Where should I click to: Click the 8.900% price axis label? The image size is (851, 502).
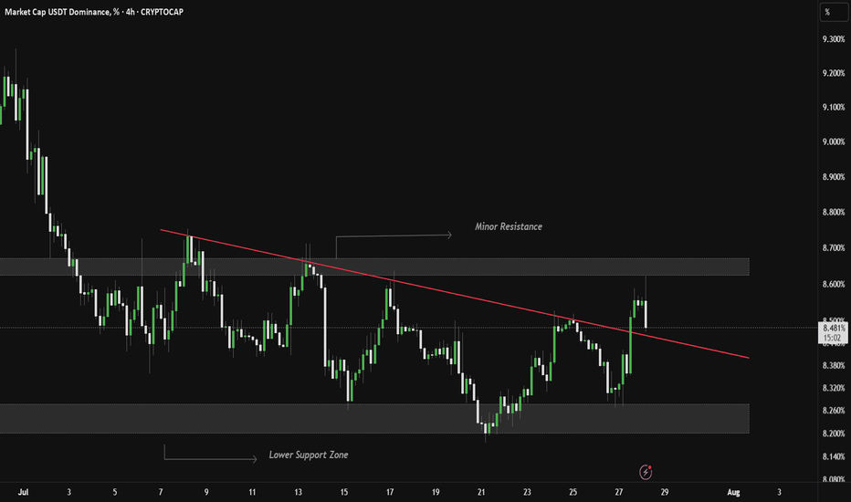point(833,177)
